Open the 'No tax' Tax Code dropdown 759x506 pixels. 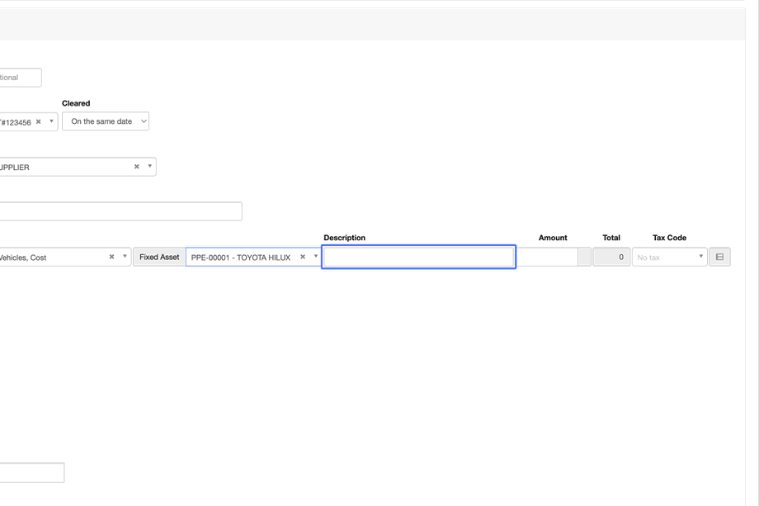(x=669, y=257)
